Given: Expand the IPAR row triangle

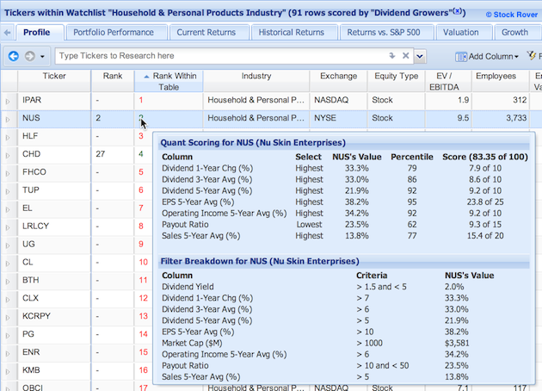Looking at the screenshot, I should (x=8, y=102).
